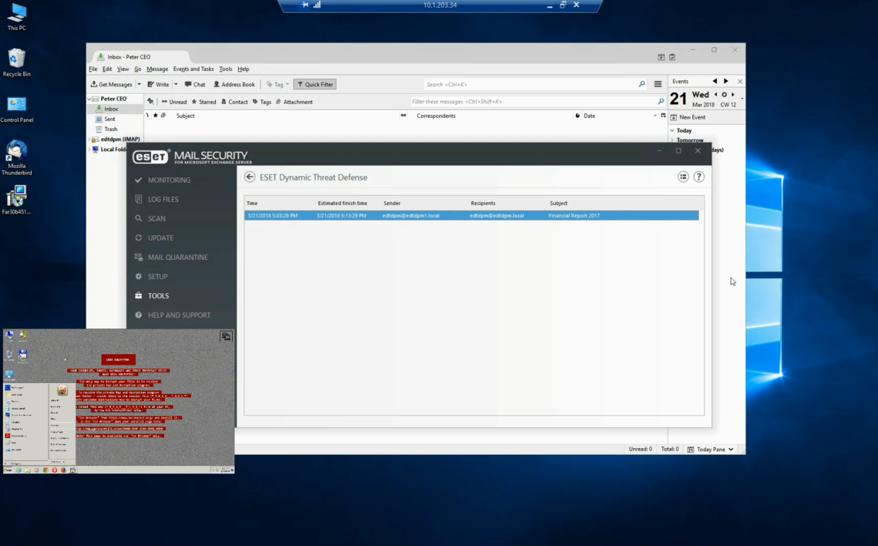Open Chat in Thunderbird toolbar
Viewport: 878px width, 546px height.
pos(195,85)
